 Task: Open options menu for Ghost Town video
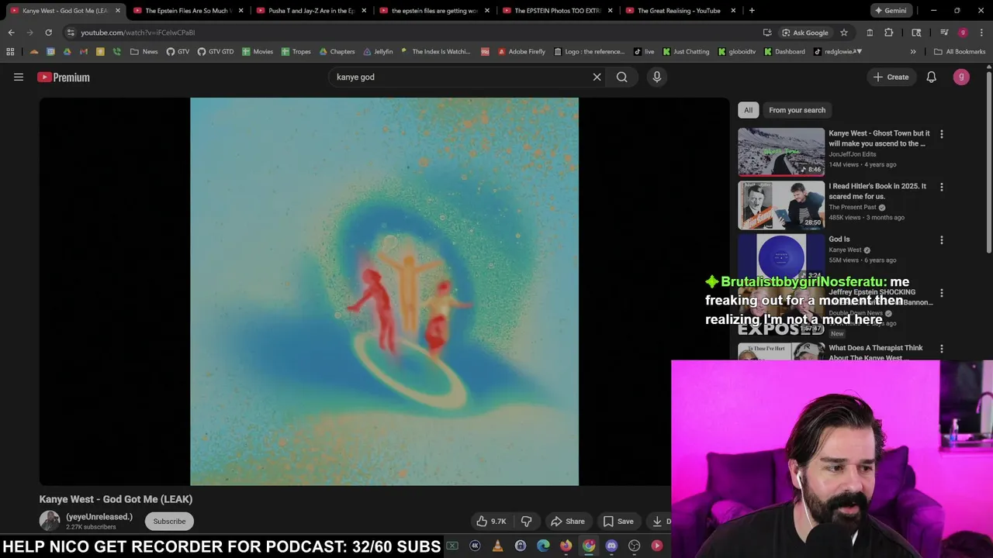click(x=941, y=134)
